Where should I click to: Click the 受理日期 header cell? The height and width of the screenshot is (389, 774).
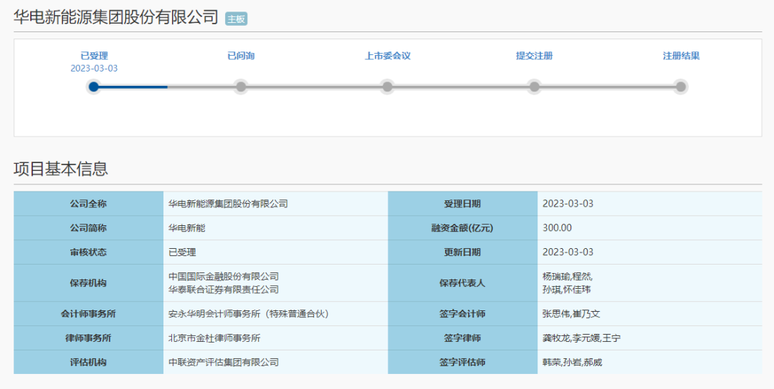(x=462, y=204)
